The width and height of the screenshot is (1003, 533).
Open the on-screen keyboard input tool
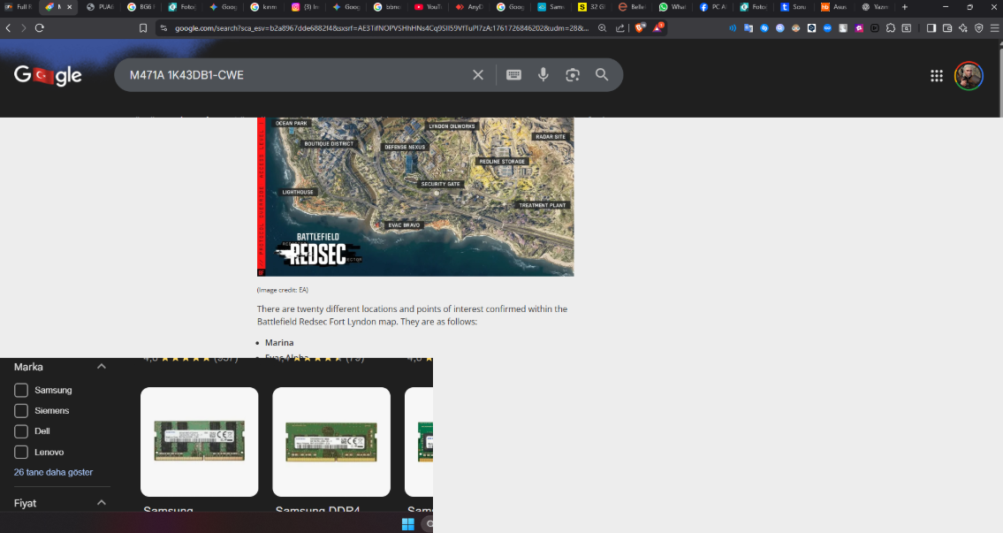coord(513,75)
